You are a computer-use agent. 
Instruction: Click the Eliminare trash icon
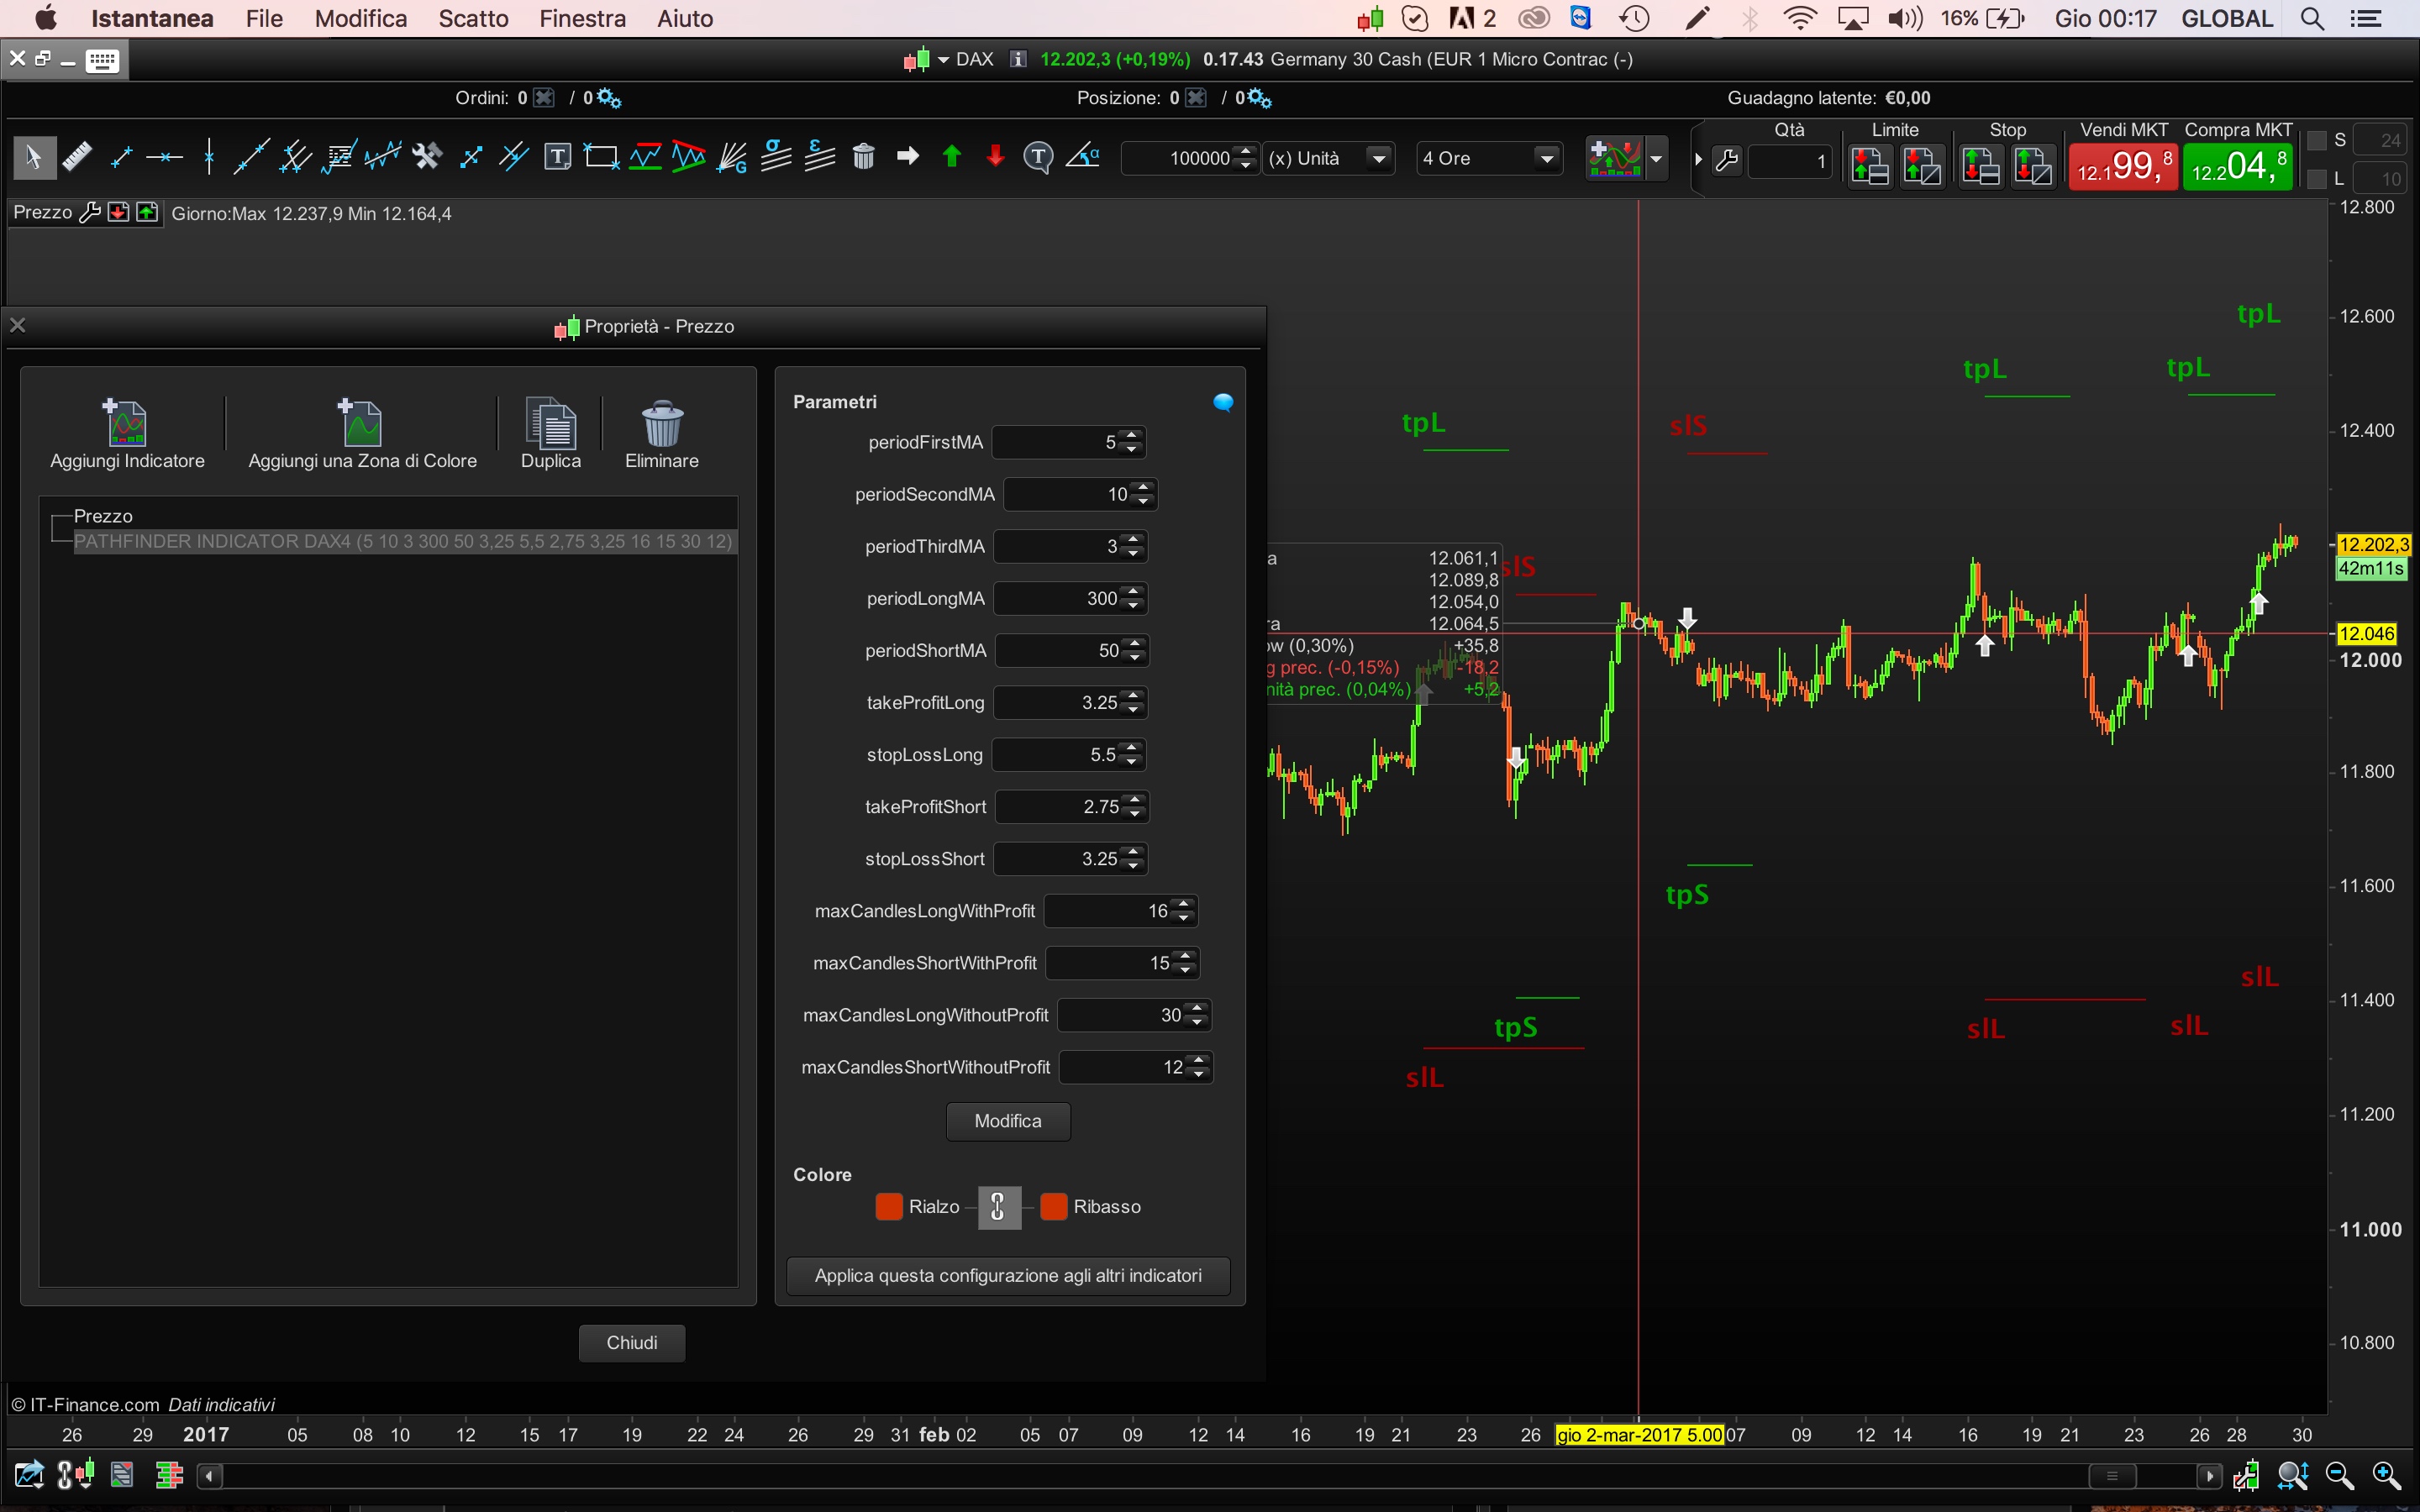coord(661,423)
